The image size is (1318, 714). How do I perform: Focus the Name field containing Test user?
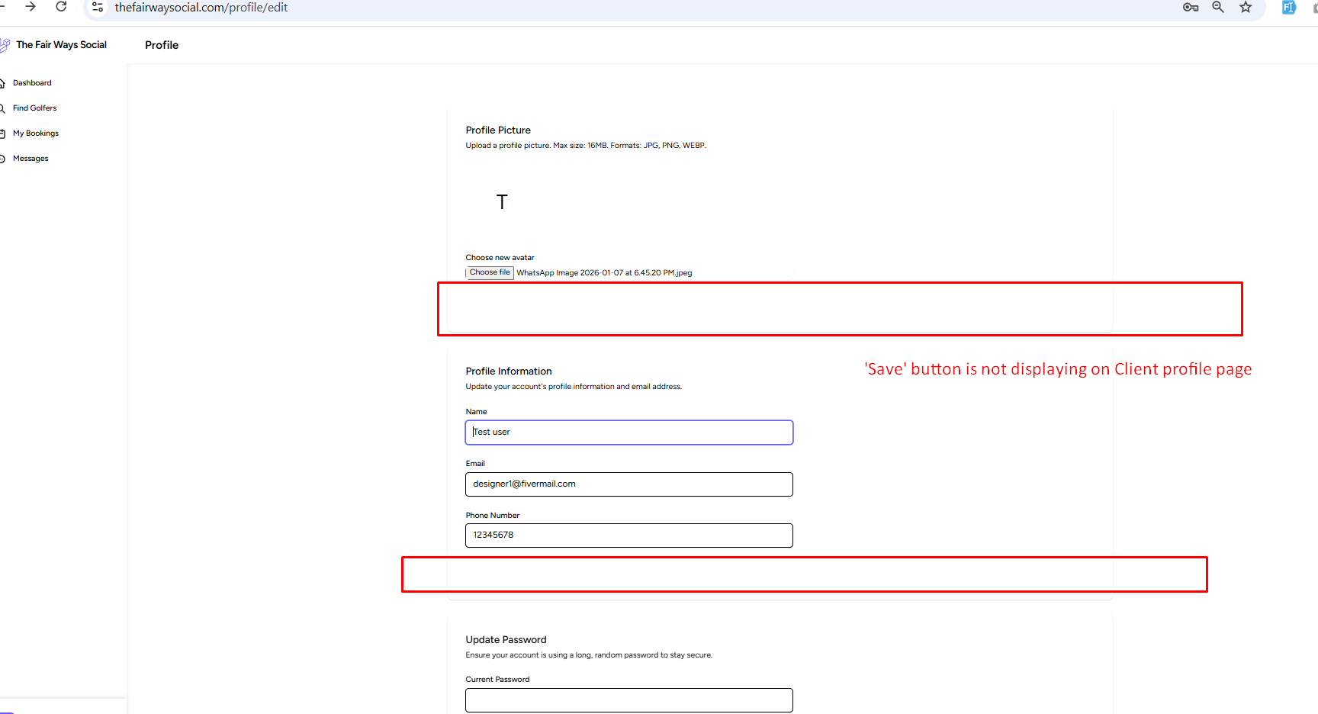click(x=628, y=433)
